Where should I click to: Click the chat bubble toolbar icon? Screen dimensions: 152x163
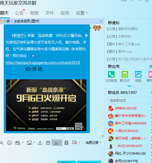[x=75, y=143]
